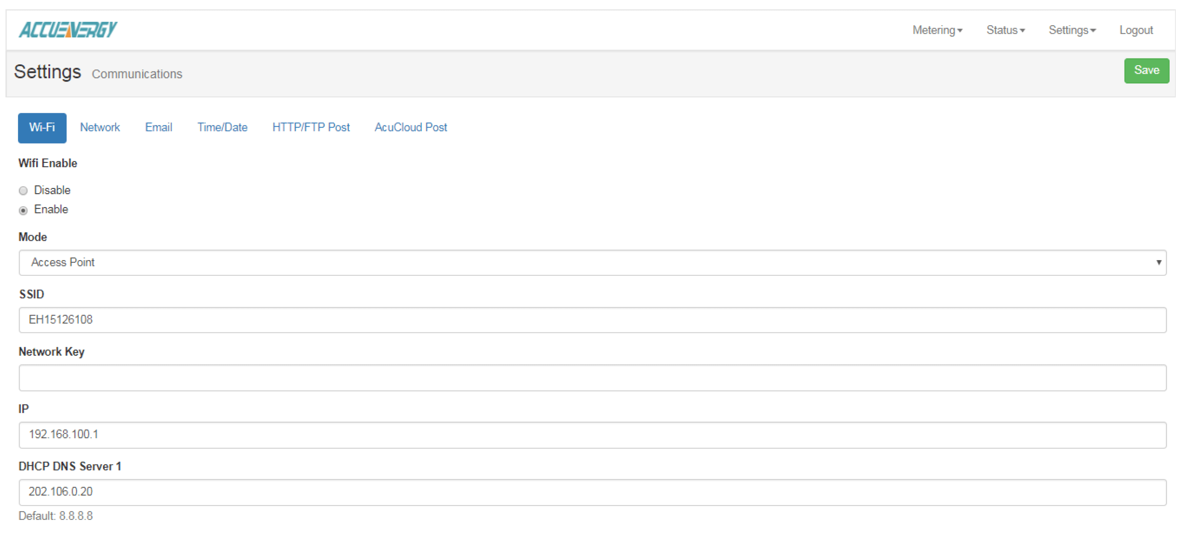Click the IP address field

(x=592, y=435)
